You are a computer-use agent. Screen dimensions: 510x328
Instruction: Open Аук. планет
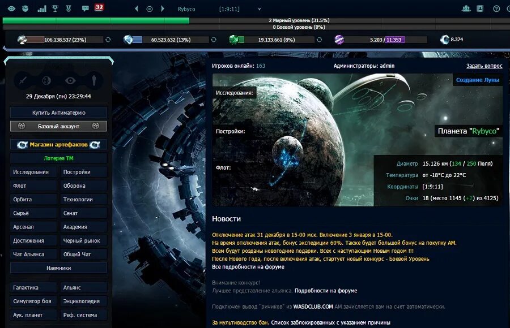33,314
